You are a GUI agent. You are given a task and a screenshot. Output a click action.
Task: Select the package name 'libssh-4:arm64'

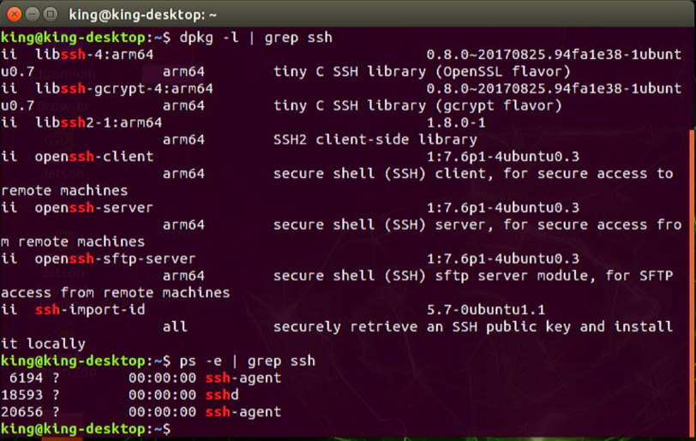tap(94, 55)
